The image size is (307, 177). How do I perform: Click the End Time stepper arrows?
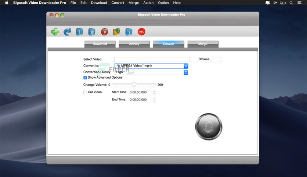click(x=154, y=100)
